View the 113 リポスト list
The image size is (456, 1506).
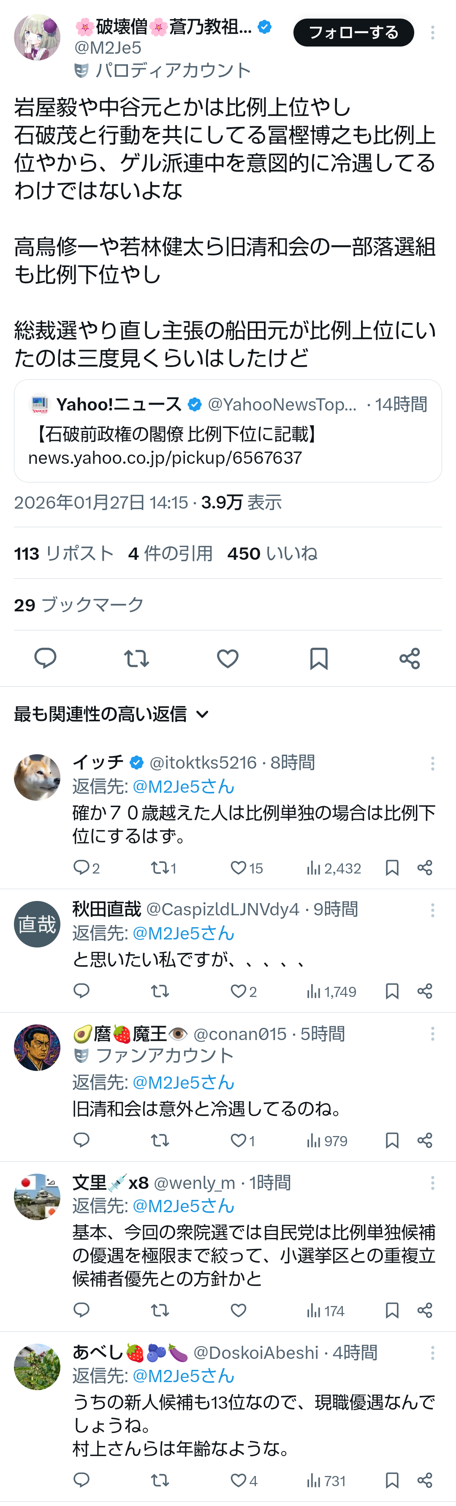pyautogui.click(x=64, y=553)
